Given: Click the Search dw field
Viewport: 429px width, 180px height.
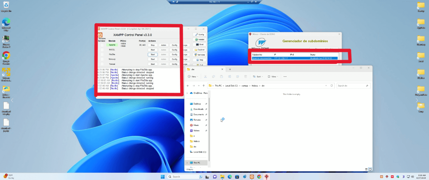Looking at the screenshot, I should click(x=353, y=86).
